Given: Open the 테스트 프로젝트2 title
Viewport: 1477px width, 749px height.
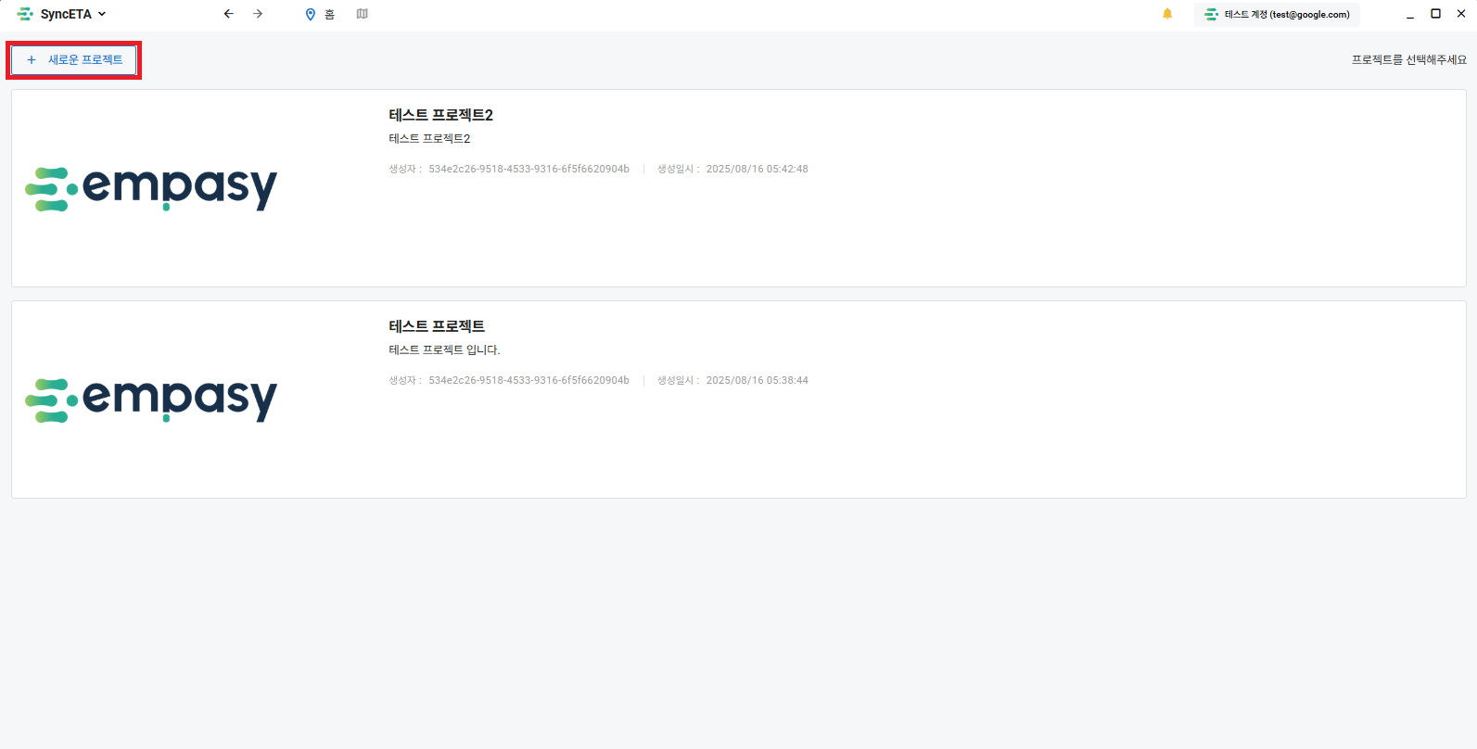Looking at the screenshot, I should [440, 115].
